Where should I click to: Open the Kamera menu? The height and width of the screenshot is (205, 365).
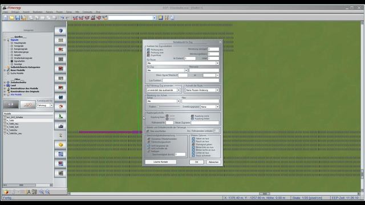[50, 12]
